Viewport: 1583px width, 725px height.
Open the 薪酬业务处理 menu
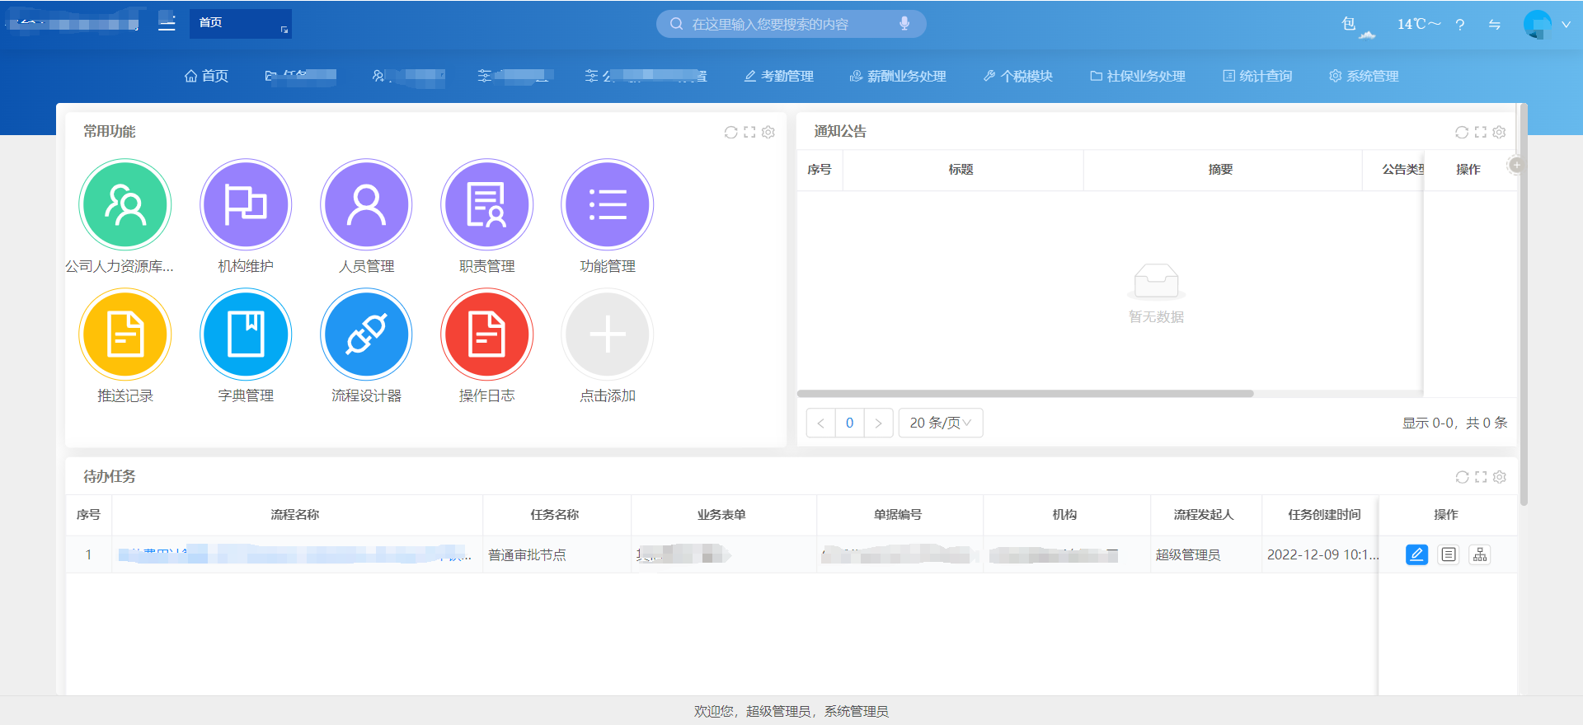coord(898,76)
